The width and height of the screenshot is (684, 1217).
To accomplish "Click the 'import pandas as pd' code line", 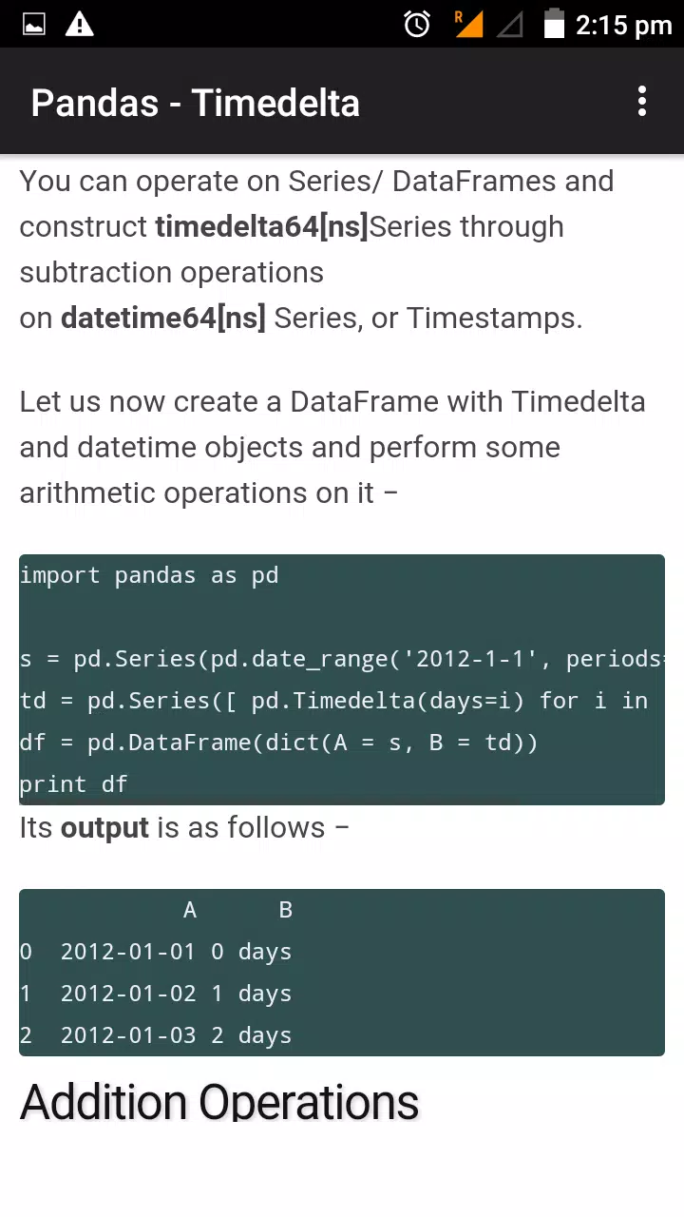I will (x=149, y=576).
